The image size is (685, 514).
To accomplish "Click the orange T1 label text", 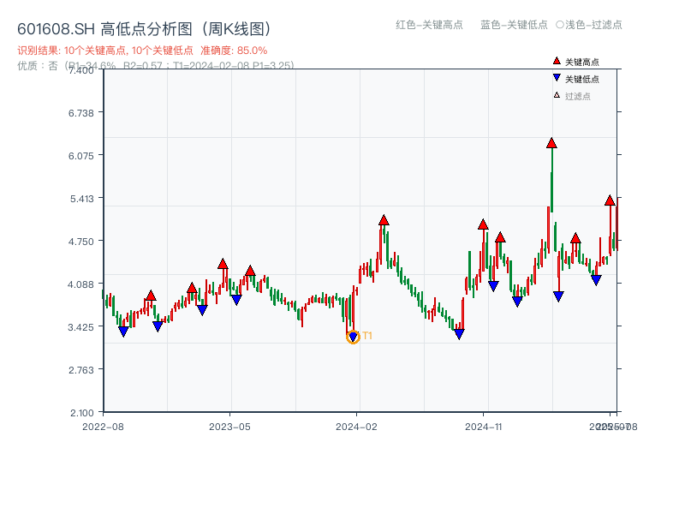I will click(367, 336).
